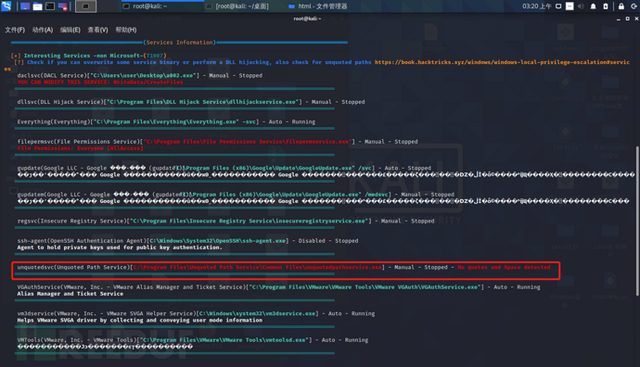
Task: Click the display monitor tray icon
Action: click(x=558, y=6)
